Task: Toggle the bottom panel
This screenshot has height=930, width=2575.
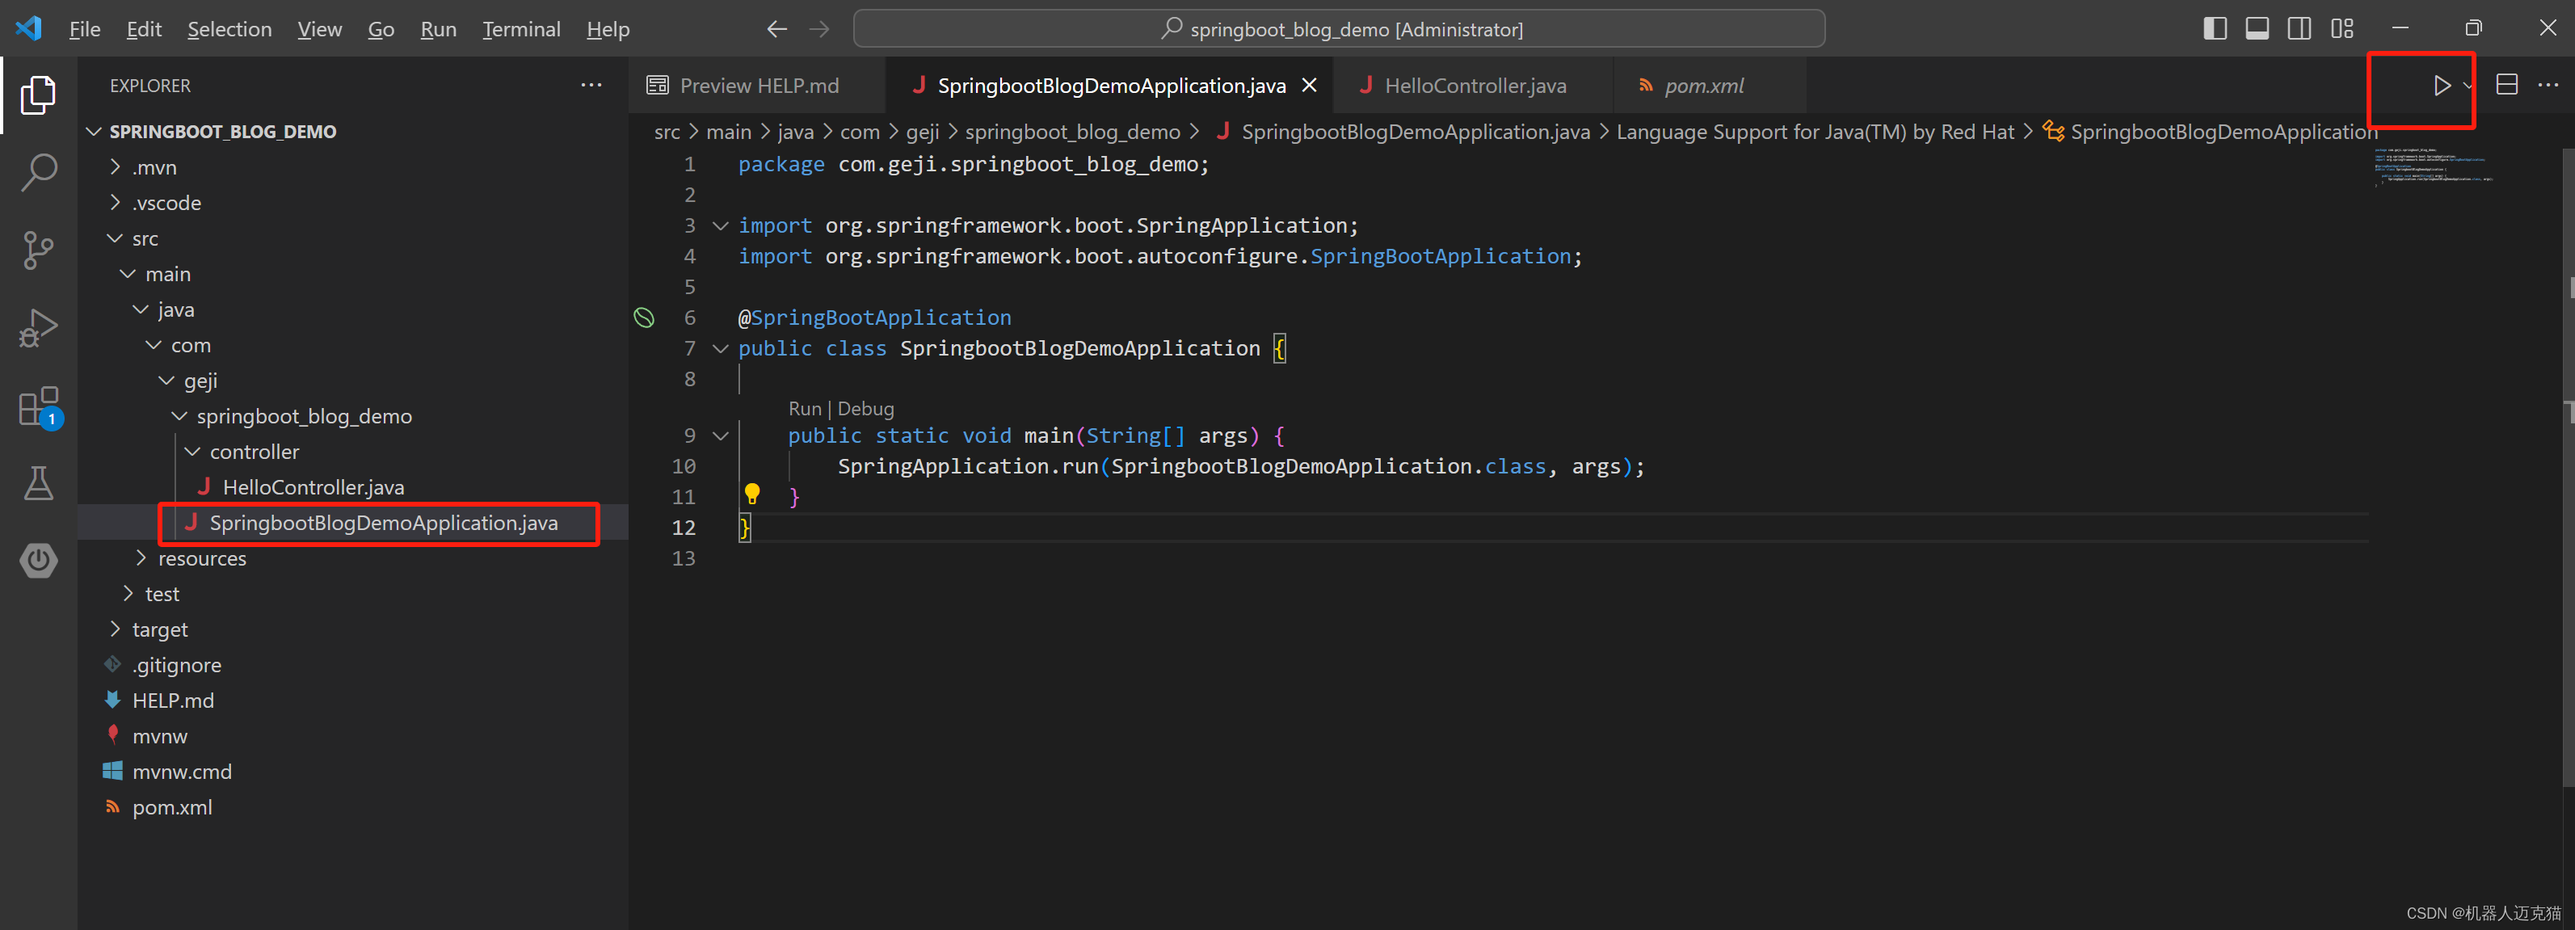Action: click(x=2256, y=29)
